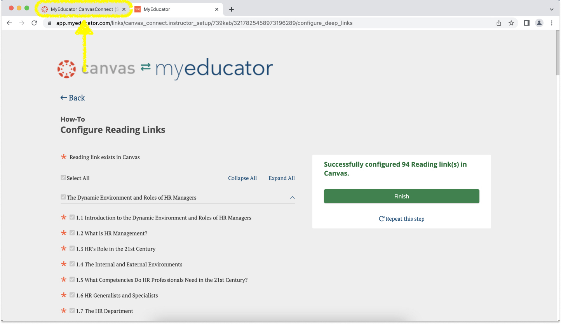
Task: Go back using the Back link
Action: (x=73, y=98)
